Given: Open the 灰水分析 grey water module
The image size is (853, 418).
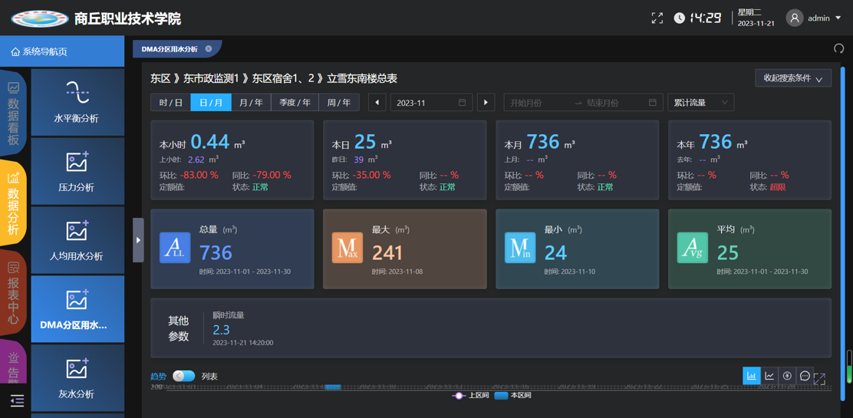Looking at the screenshot, I should click(77, 378).
